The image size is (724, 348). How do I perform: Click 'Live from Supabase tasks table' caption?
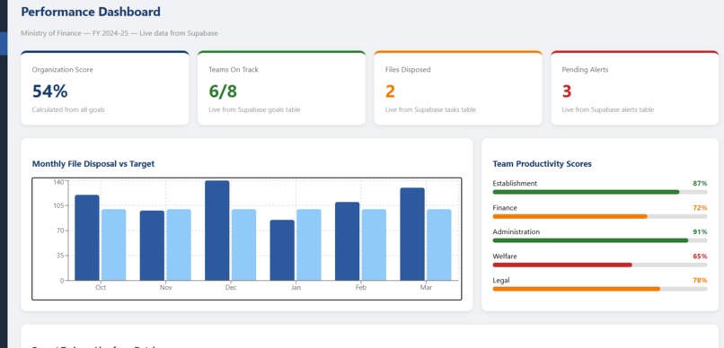click(x=430, y=109)
